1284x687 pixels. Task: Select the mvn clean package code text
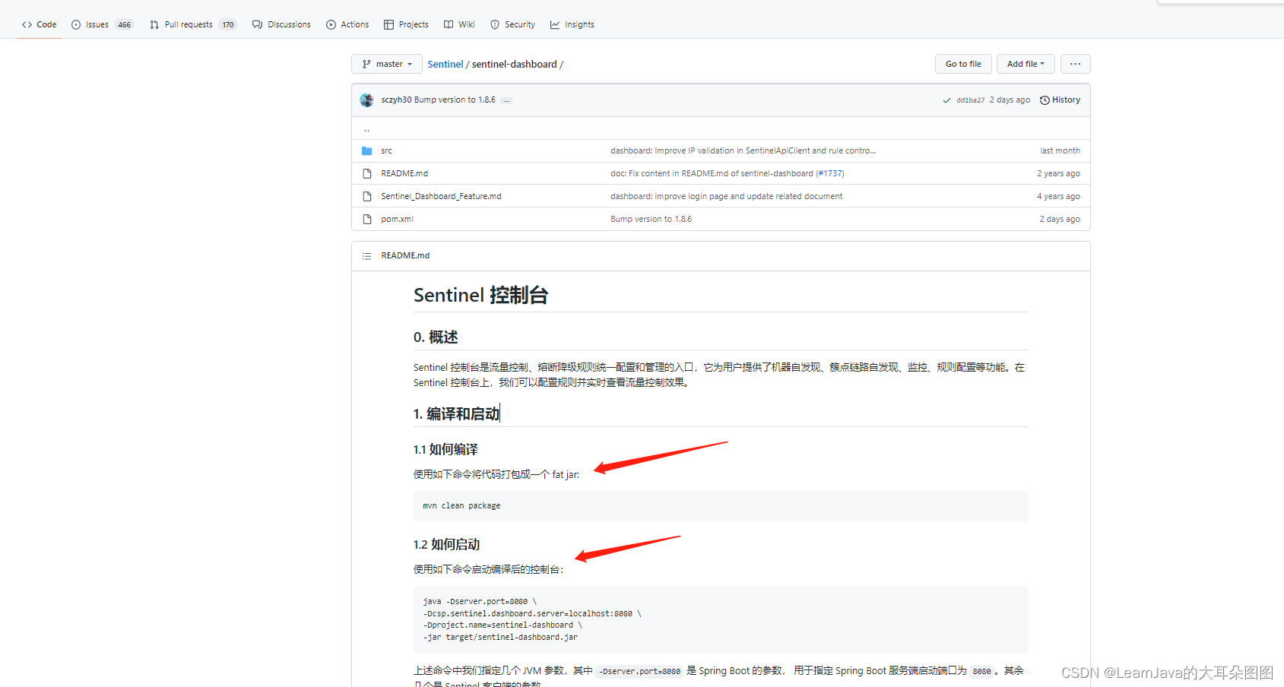click(461, 505)
